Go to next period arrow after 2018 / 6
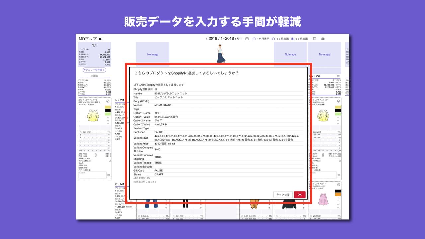This screenshot has width=425, height=239. point(242,39)
